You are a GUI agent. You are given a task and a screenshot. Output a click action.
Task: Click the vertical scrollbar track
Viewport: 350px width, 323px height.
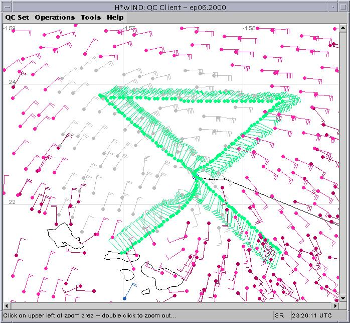coord(343,161)
